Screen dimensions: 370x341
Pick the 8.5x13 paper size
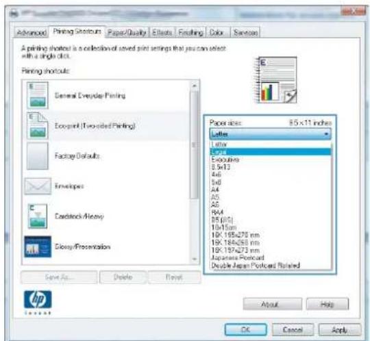[x=271, y=167]
